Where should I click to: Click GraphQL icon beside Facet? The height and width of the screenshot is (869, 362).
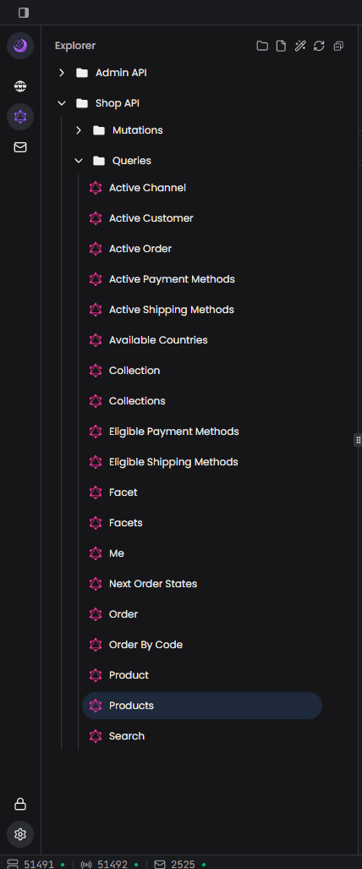click(96, 492)
